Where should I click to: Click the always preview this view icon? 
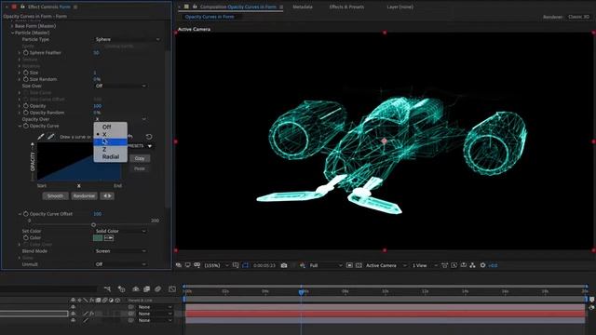[179, 265]
